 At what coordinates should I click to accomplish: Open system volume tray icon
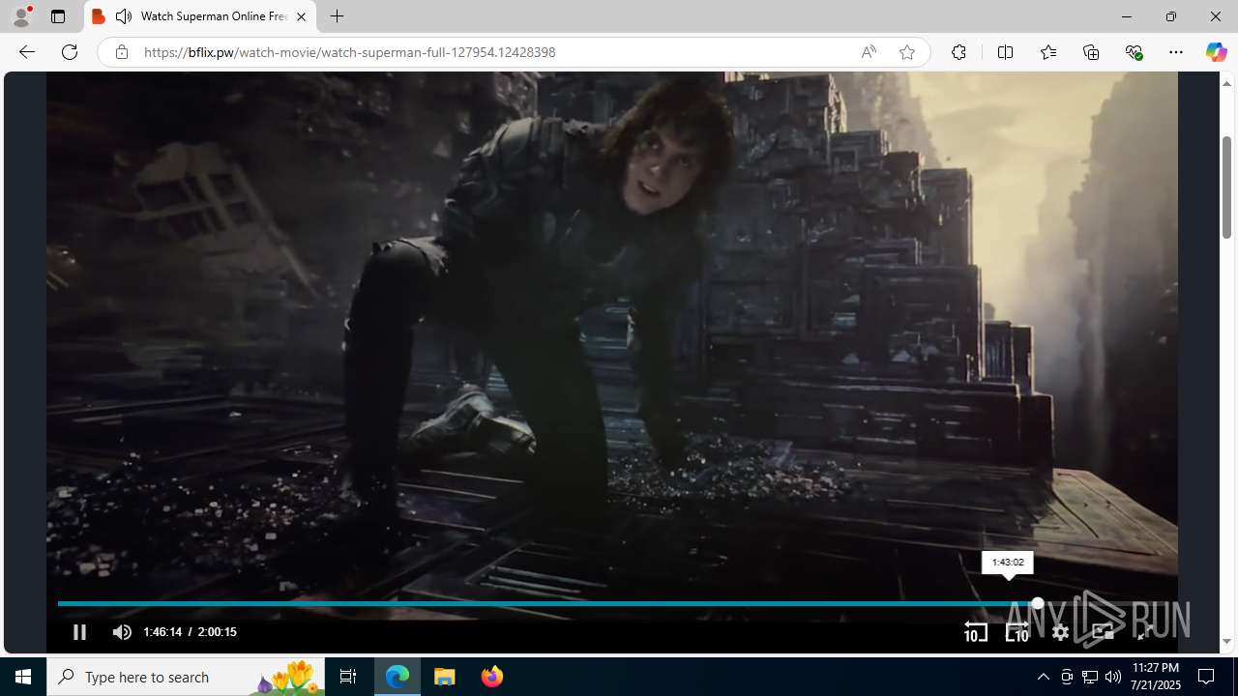tap(1113, 677)
